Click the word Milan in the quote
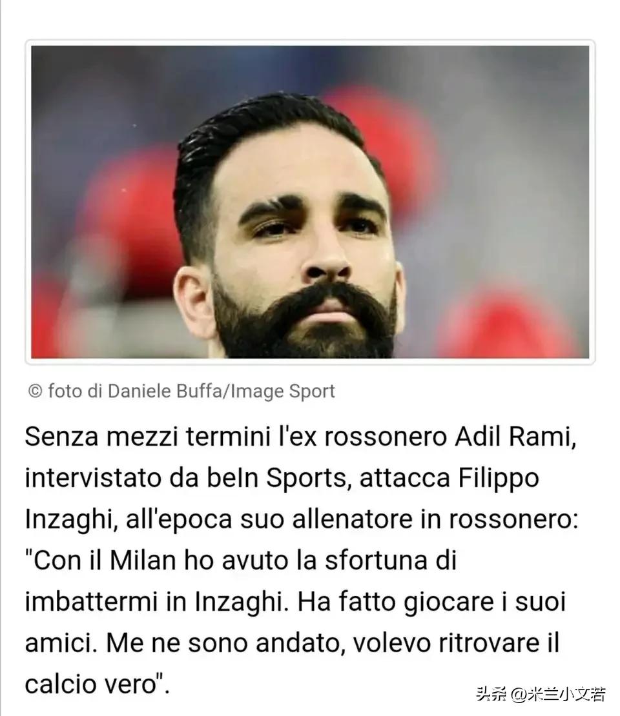 pyautogui.click(x=143, y=561)
